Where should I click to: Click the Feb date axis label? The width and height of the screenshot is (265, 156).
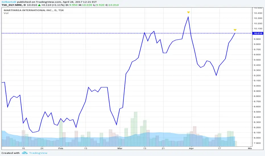(x=61, y=148)
